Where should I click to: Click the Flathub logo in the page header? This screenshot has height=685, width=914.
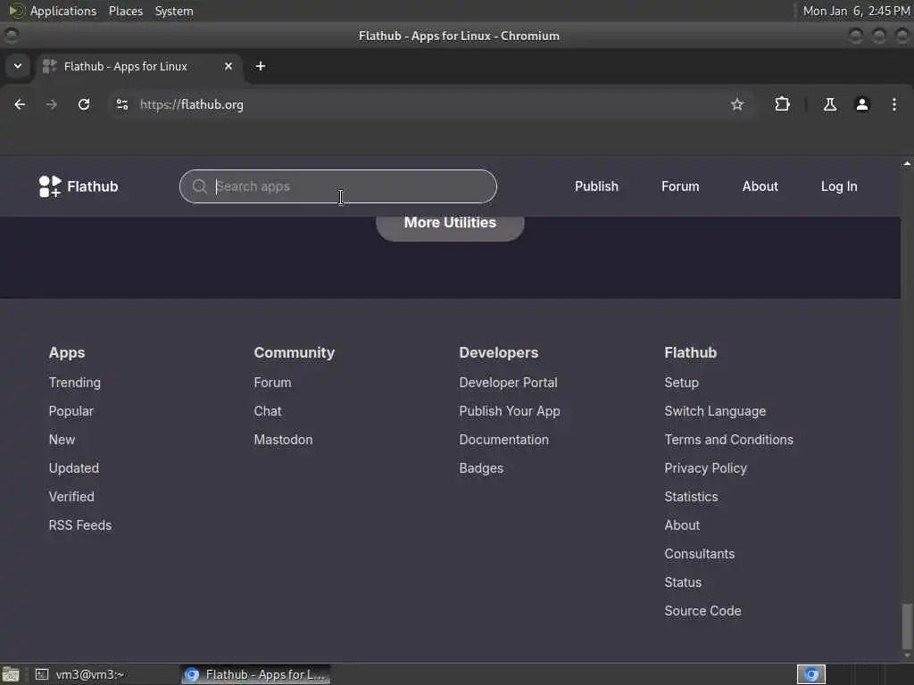coord(79,186)
